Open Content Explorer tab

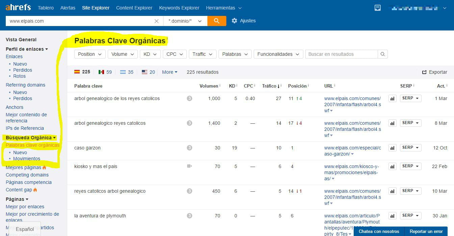pyautogui.click(x=134, y=8)
